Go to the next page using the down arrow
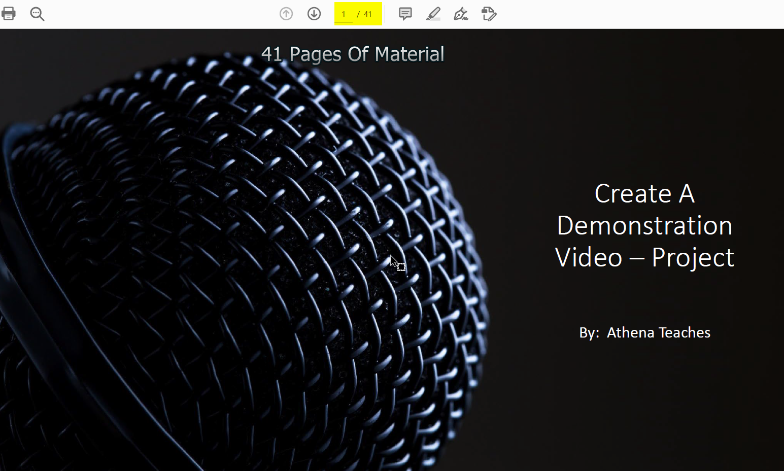Screen dimensions: 784x471 coord(314,14)
